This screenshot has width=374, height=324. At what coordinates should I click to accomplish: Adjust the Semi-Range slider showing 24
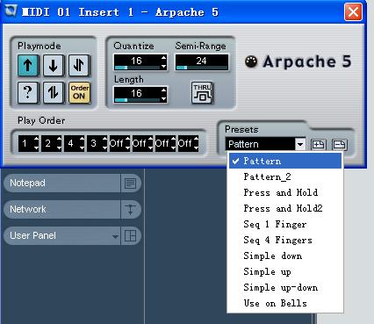click(x=201, y=62)
